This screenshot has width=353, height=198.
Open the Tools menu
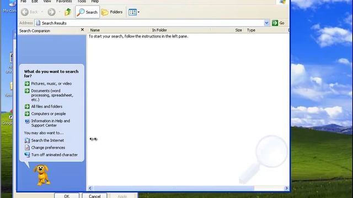click(82, 1)
